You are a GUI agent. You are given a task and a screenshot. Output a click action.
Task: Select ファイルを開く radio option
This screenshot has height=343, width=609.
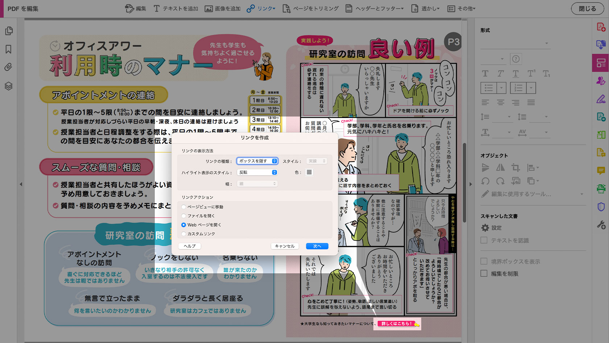pyautogui.click(x=184, y=216)
